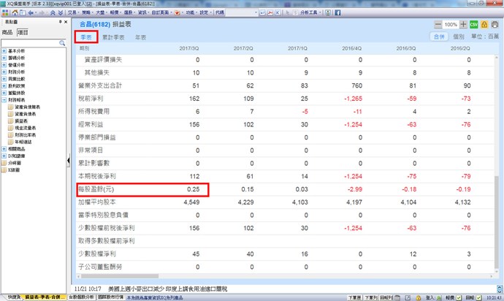Select the 合併 view toggle
The width and height of the screenshot is (504, 301).
click(439, 35)
